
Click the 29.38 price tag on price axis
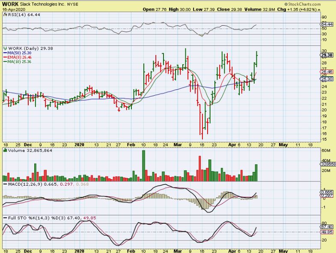coord(327,55)
